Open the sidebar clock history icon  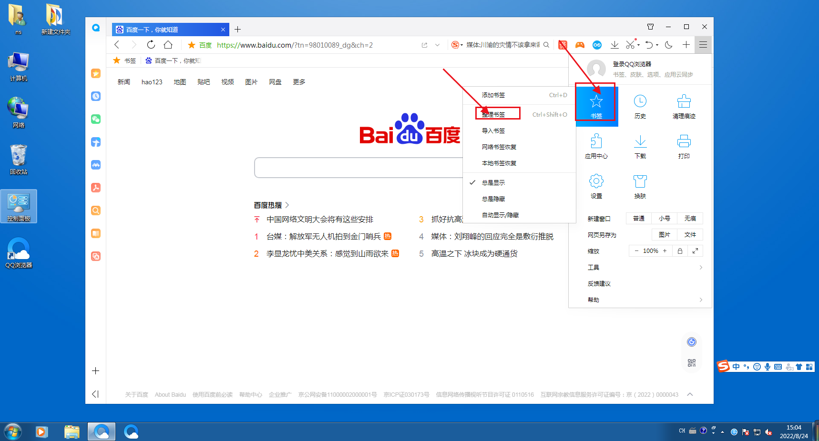click(96, 96)
